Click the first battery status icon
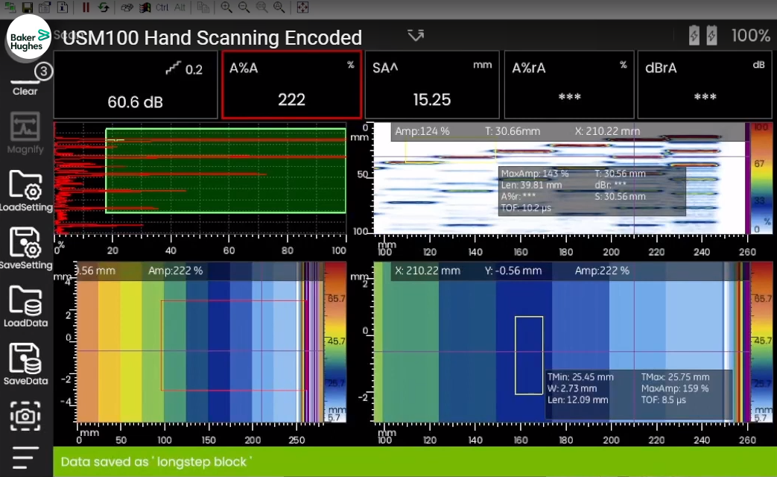 [694, 35]
